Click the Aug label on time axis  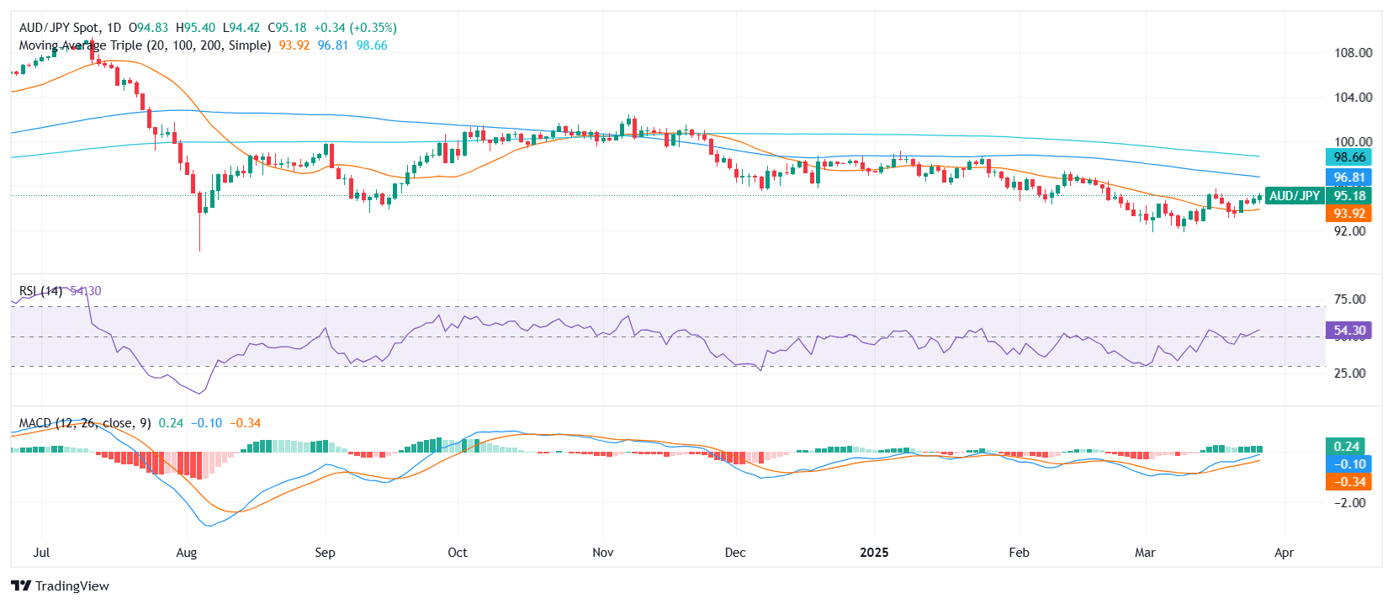[187, 553]
